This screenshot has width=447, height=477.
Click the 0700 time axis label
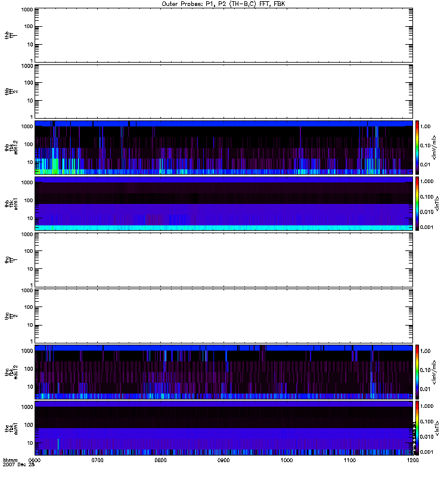[98, 460]
